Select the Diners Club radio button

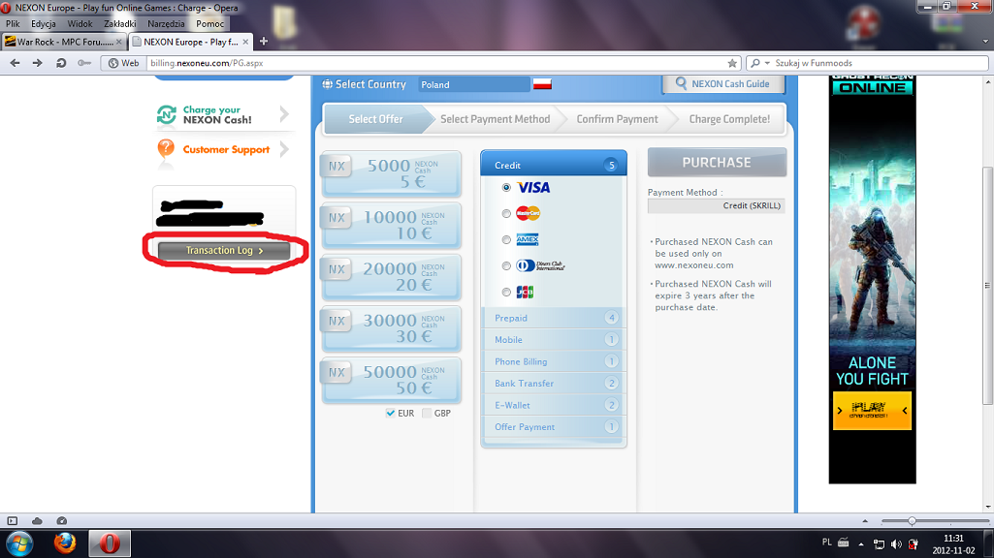point(506,266)
